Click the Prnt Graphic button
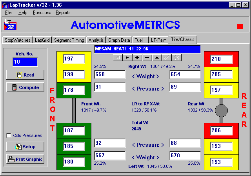This screenshot has width=251, height=176. [x=25, y=159]
